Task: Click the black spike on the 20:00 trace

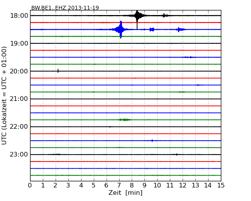Action: pos(58,71)
